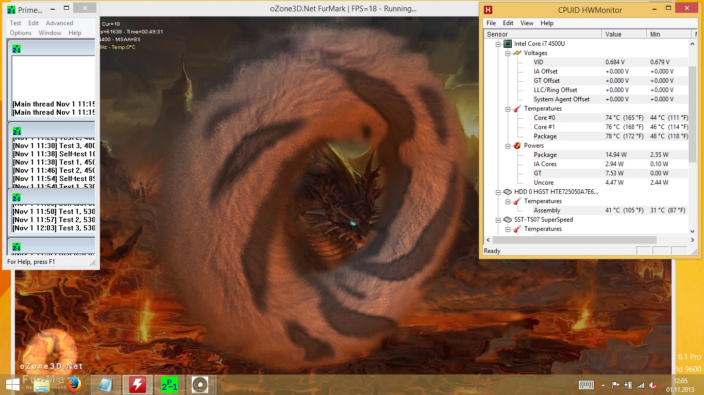
Task: Click the Prime95 title bar icon
Action: click(x=11, y=10)
